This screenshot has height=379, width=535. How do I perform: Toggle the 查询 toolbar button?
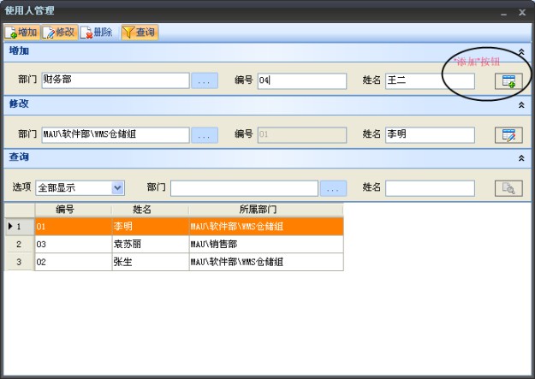tap(139, 33)
